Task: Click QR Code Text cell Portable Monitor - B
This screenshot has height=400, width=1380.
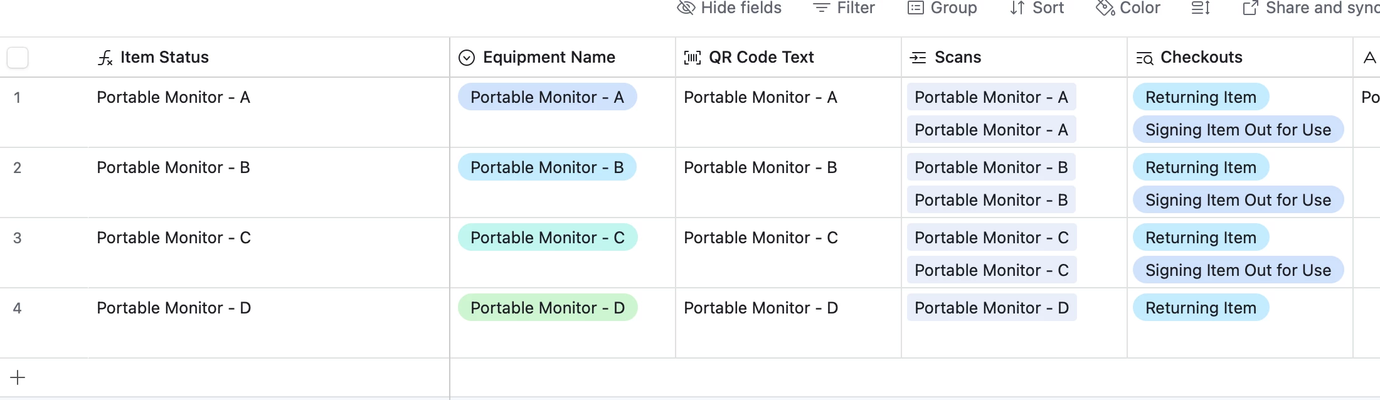Action: [x=760, y=168]
